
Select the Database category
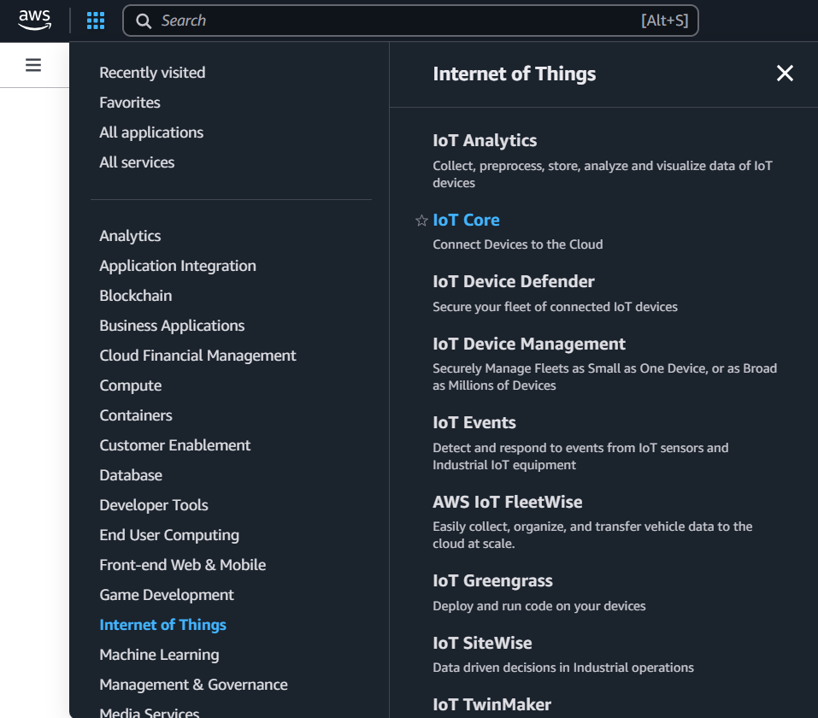click(131, 475)
